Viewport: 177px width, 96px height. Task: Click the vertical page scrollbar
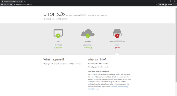tap(176, 44)
